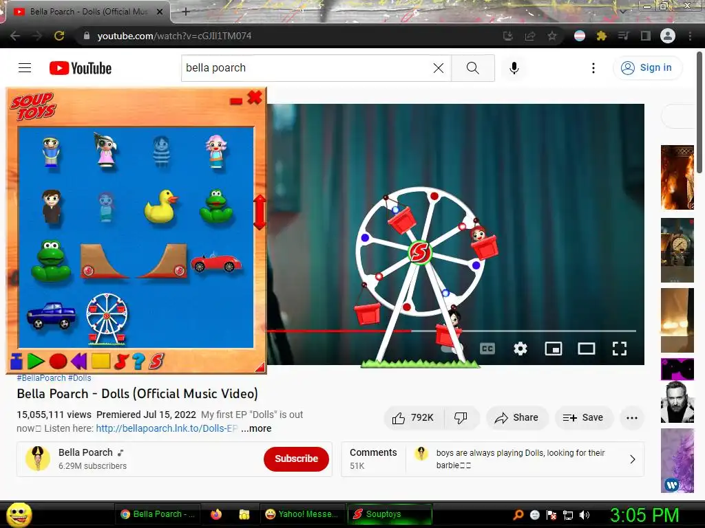
Task: Pick the faded teal doll toy
Action: pyautogui.click(x=106, y=207)
